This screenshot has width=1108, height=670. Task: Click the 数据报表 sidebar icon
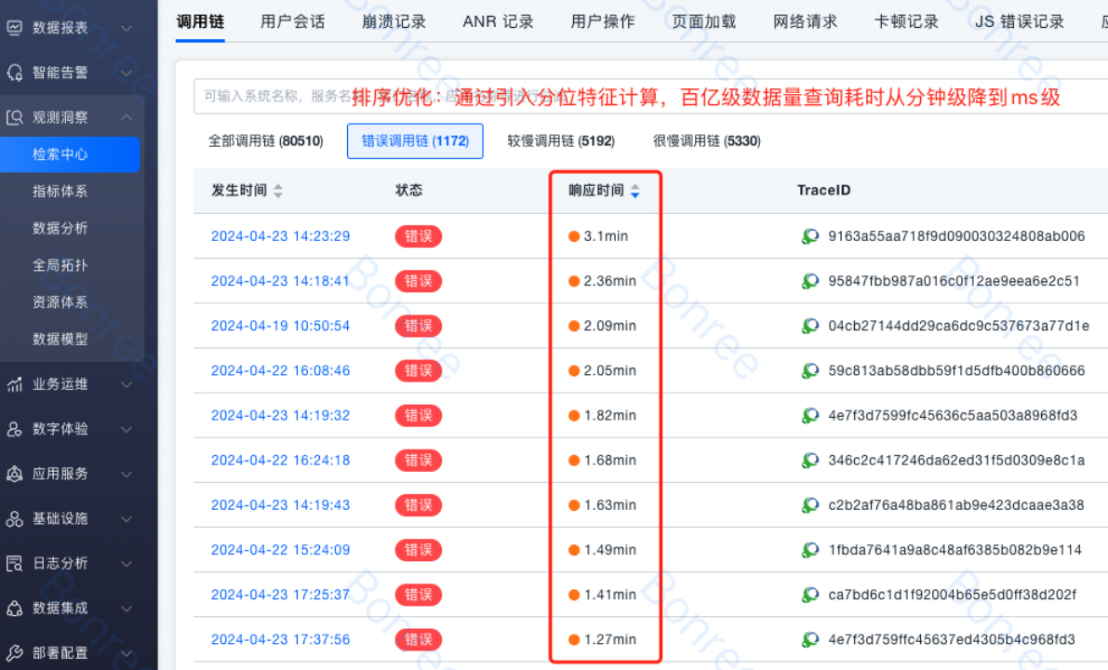click(15, 28)
